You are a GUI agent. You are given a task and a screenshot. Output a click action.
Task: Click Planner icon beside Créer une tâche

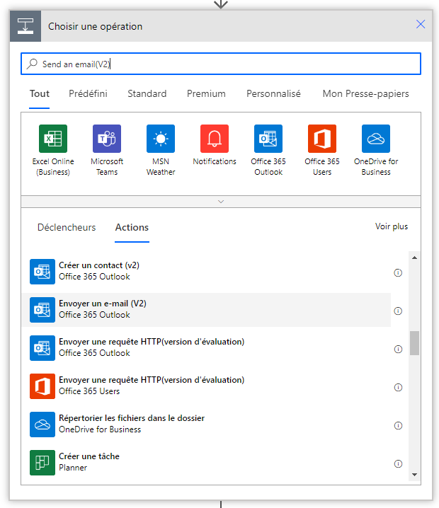coord(42,463)
